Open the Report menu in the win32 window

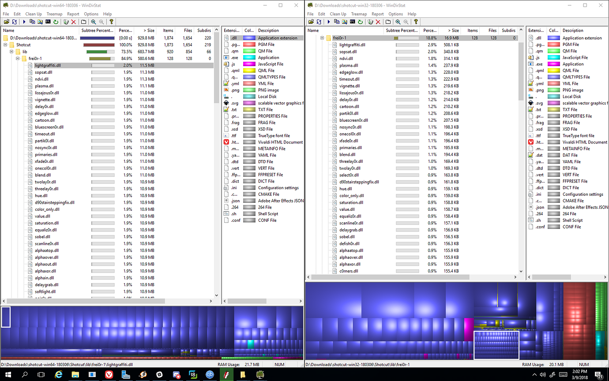point(378,14)
